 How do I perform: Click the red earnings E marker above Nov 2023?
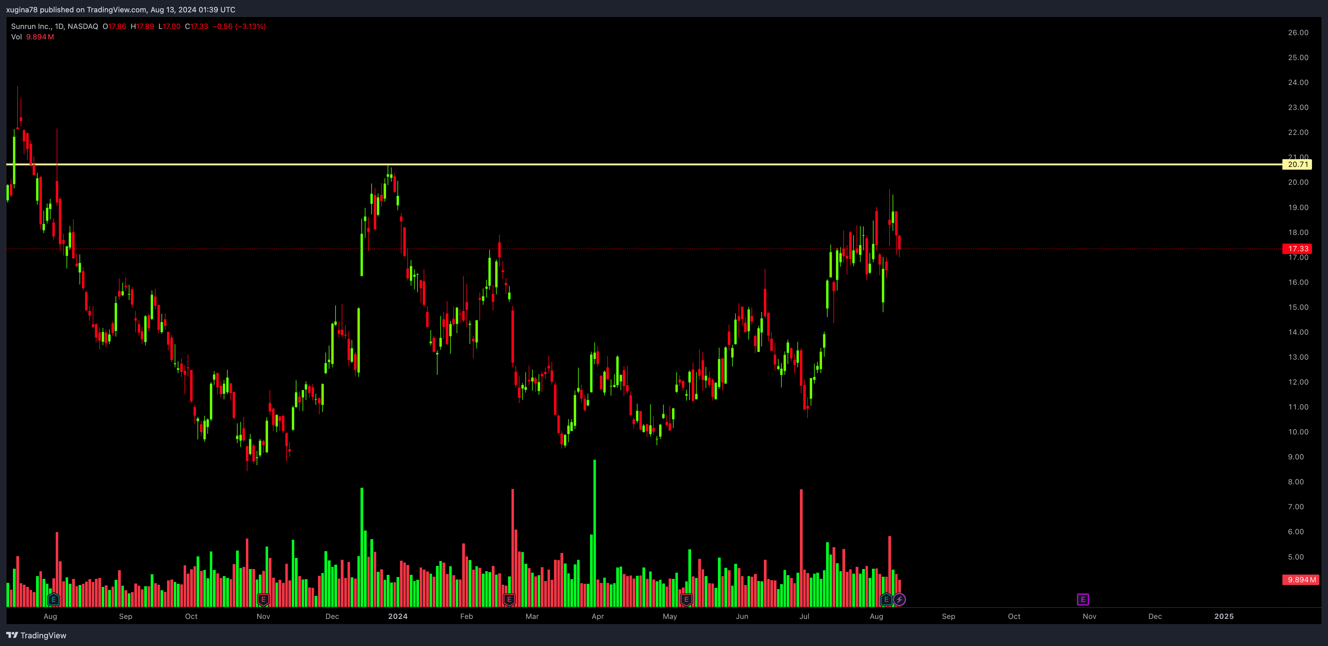click(x=263, y=599)
